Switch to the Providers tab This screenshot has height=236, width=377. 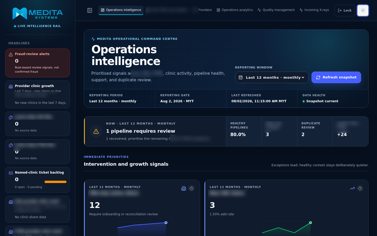(205, 10)
